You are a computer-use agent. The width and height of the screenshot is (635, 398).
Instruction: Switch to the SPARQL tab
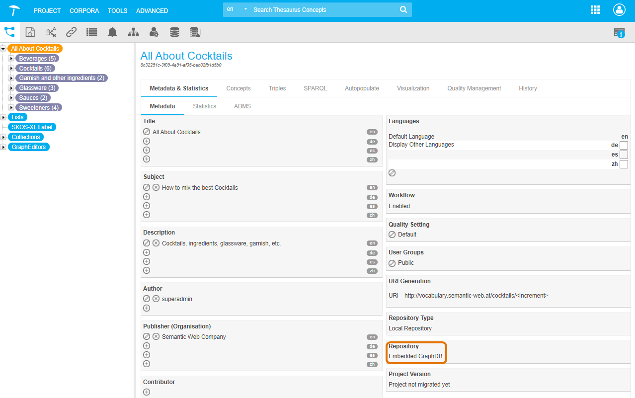point(315,88)
